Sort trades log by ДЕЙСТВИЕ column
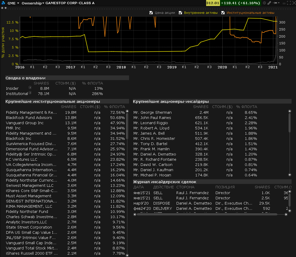The height and width of the screenshot is (257, 296). (x=164, y=187)
